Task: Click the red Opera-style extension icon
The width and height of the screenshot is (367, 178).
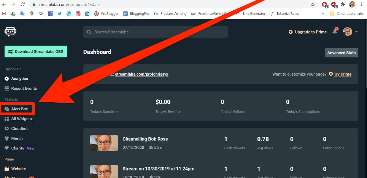Action: click(x=324, y=4)
